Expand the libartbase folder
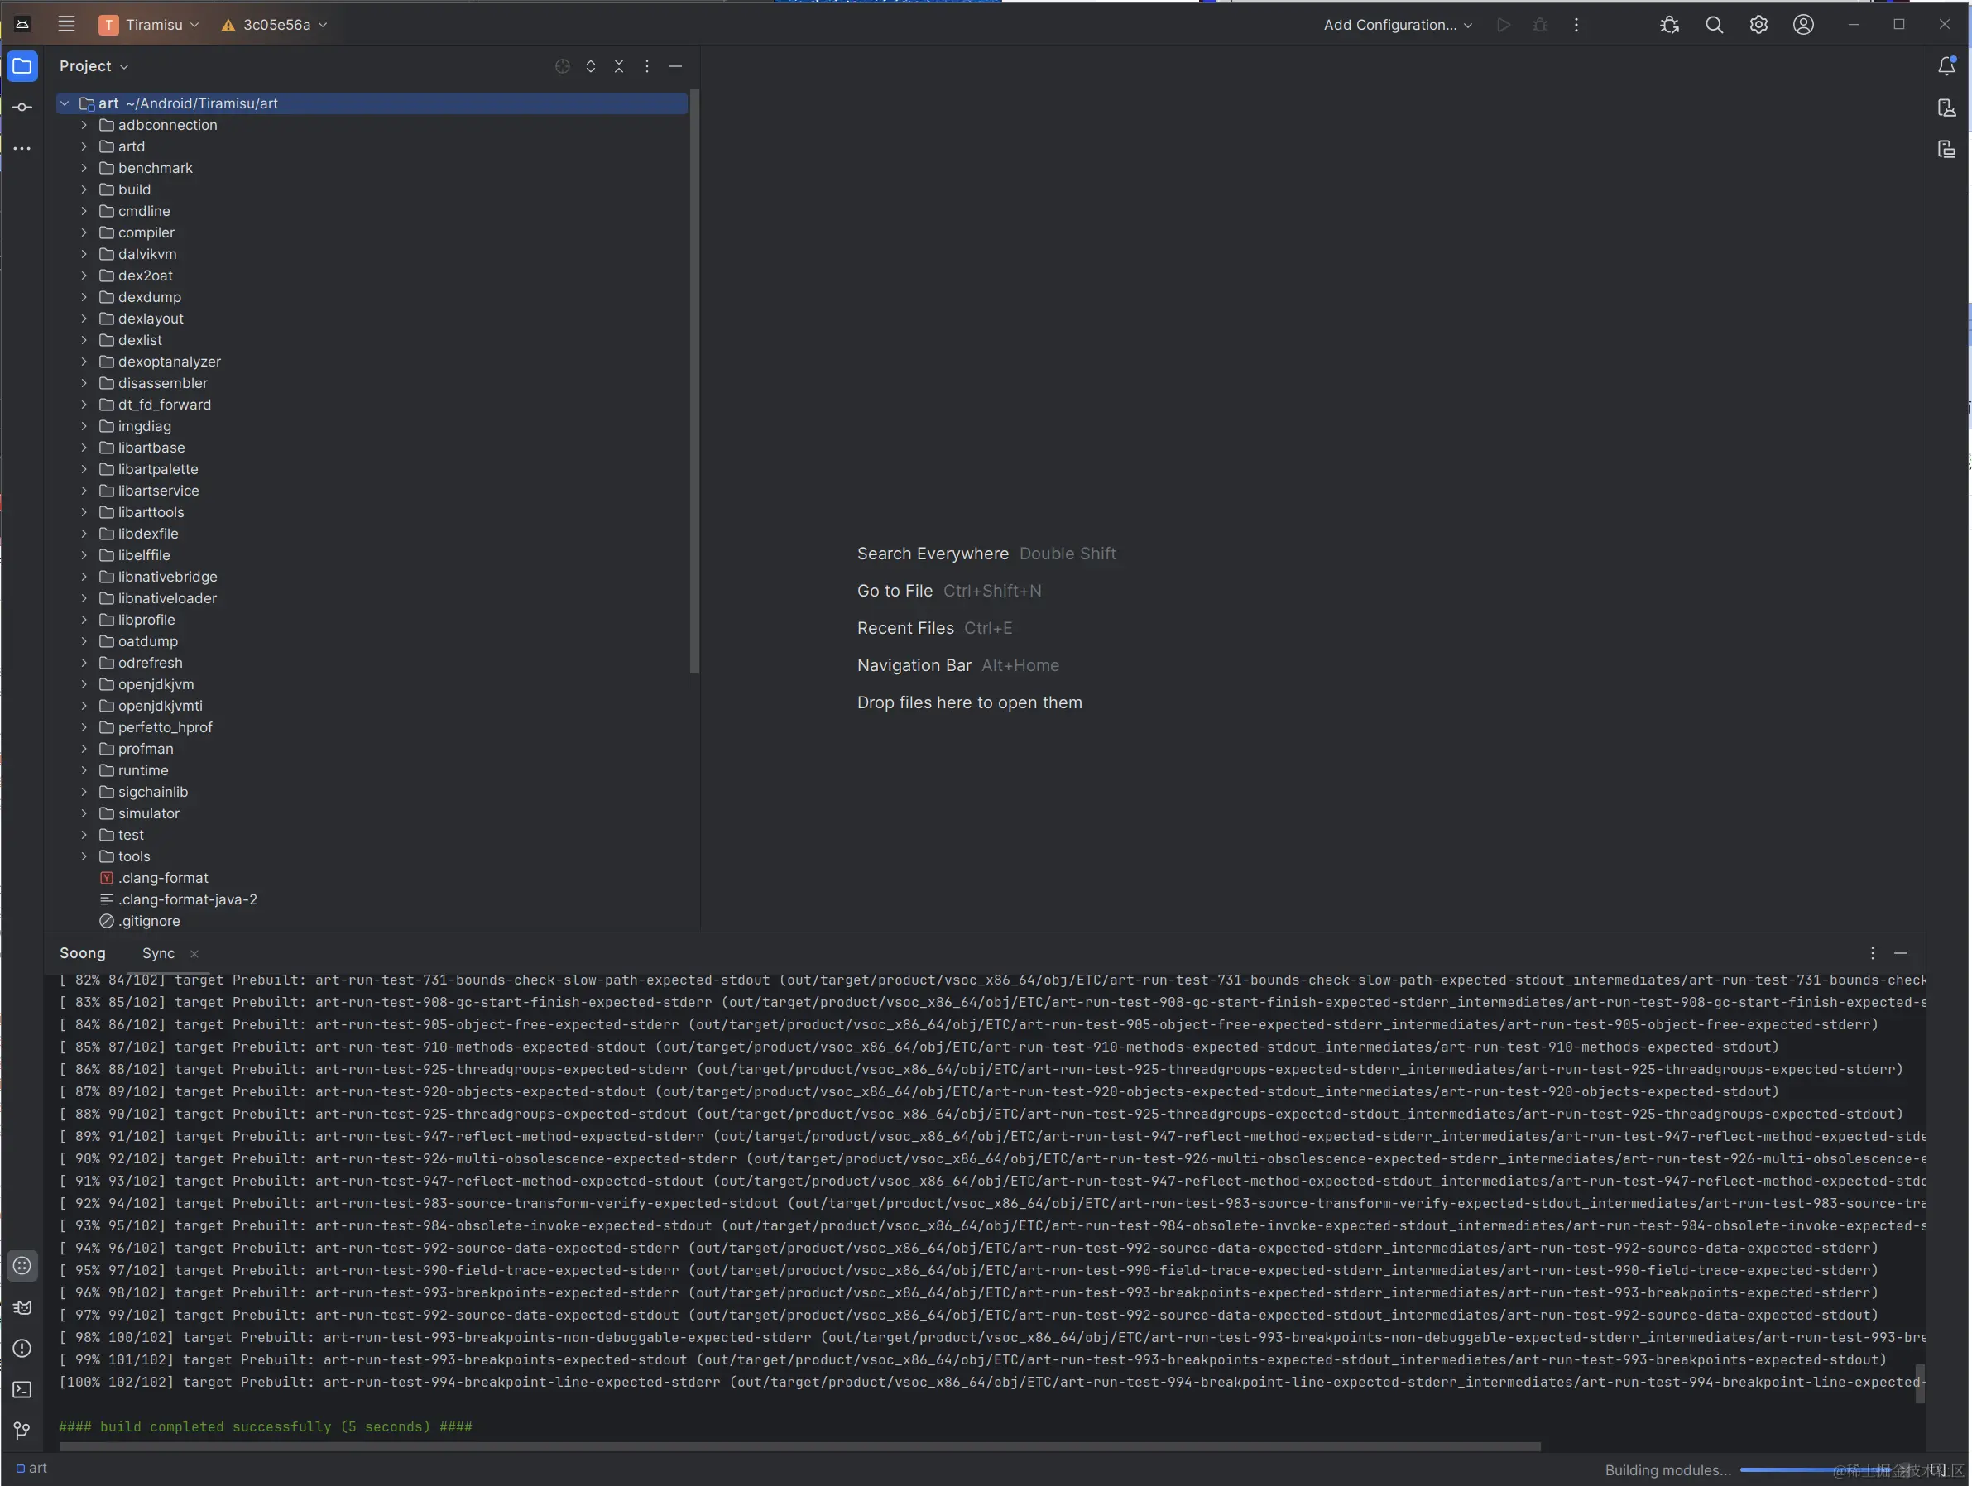Viewport: 1972px width, 1486px height. [x=84, y=448]
